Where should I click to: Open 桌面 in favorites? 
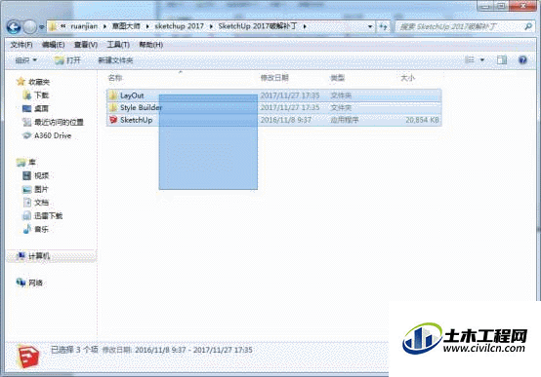(41, 108)
